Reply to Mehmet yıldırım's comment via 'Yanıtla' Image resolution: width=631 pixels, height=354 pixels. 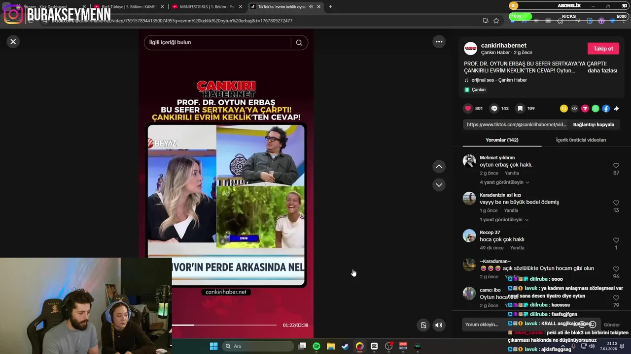512,173
